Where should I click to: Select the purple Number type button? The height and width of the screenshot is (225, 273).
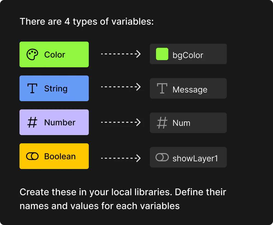54,122
